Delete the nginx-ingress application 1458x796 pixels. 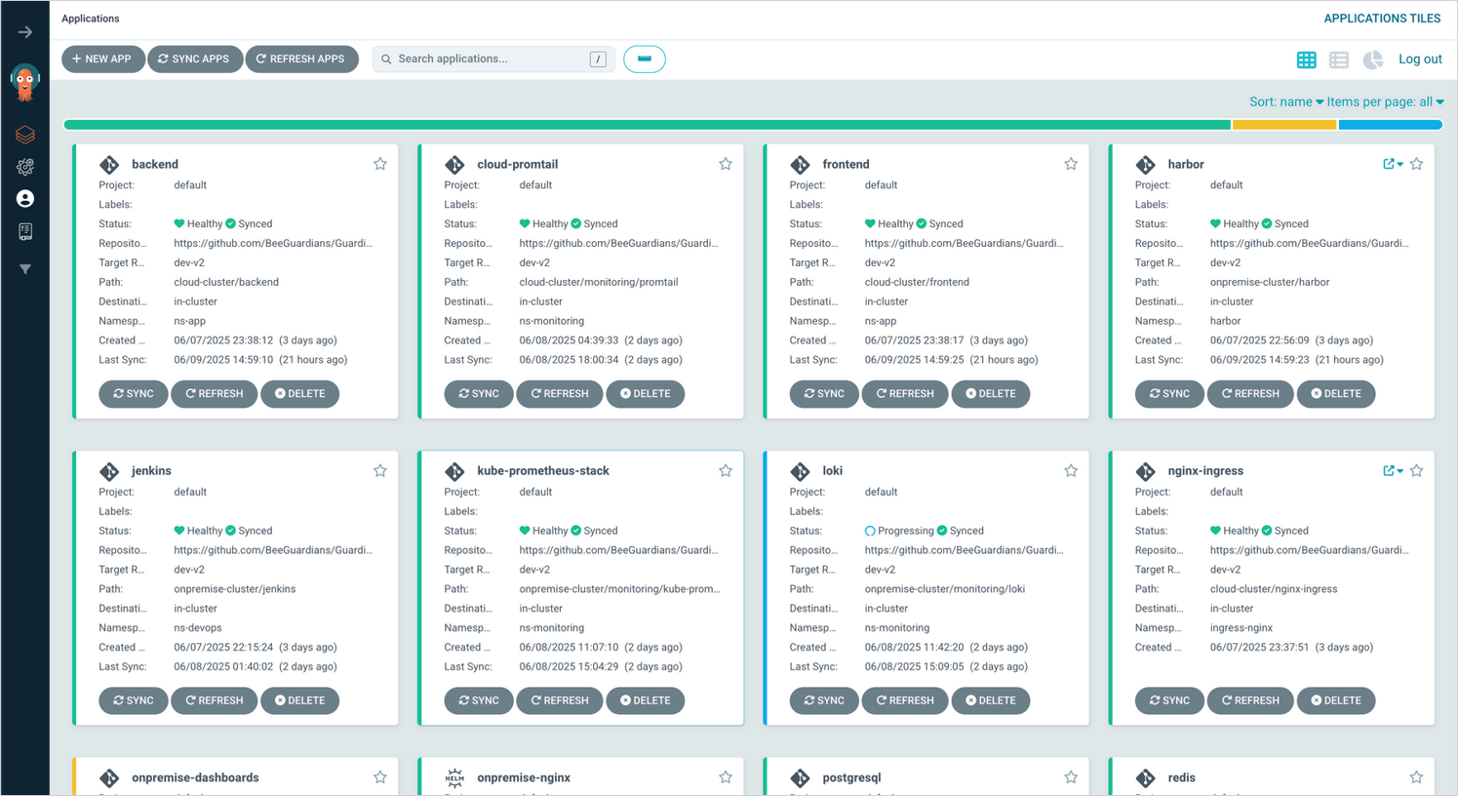coord(1336,700)
